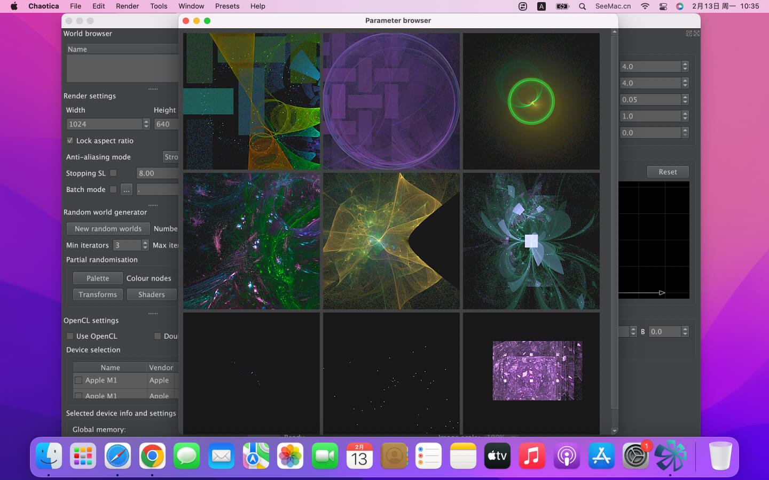Enable the Use OpenCL checkbox
Image resolution: width=769 pixels, height=480 pixels.
(70, 336)
